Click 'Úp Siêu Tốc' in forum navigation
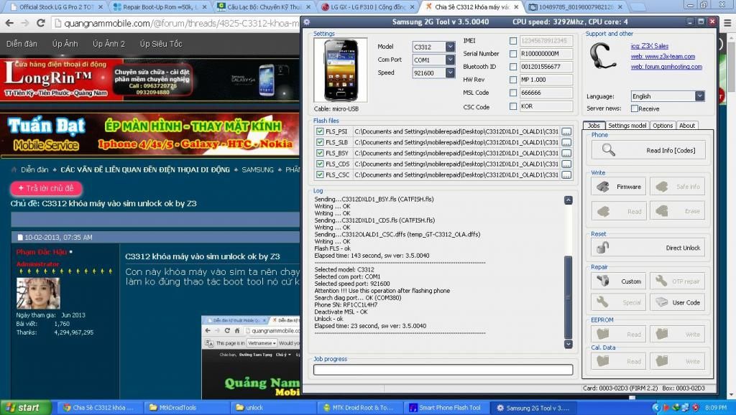The width and height of the screenshot is (736, 415). click(161, 44)
